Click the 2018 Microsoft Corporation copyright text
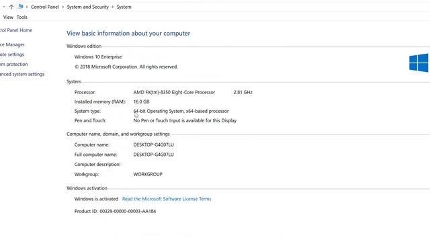 tap(126, 67)
